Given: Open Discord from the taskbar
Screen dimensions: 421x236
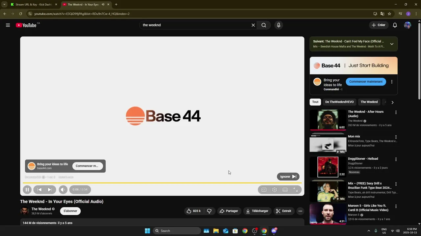Looking at the screenshot, I should [x=274, y=231].
